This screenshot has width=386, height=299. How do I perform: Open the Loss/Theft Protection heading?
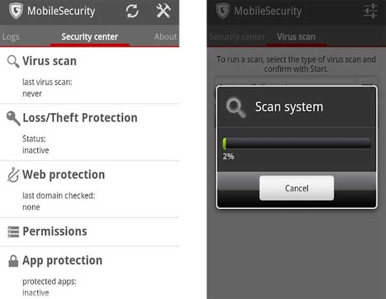tap(80, 118)
